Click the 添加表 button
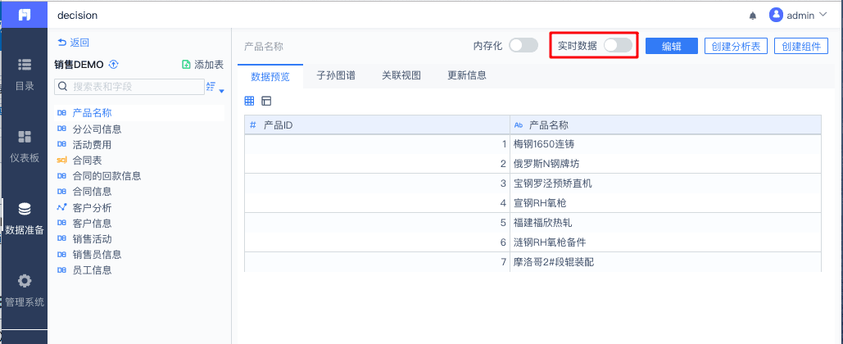The image size is (843, 344). (x=202, y=65)
